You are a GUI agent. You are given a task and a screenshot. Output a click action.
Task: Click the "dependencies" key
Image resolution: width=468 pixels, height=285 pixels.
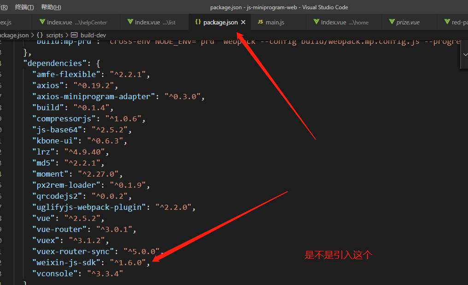click(55, 63)
